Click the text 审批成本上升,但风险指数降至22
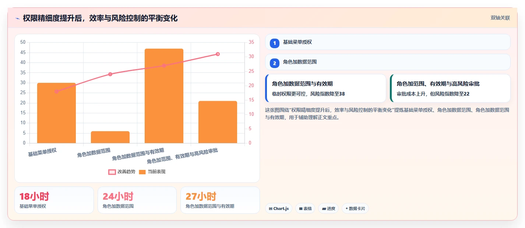Image resolution: width=525 pixels, height=228 pixels. pyautogui.click(x=433, y=94)
